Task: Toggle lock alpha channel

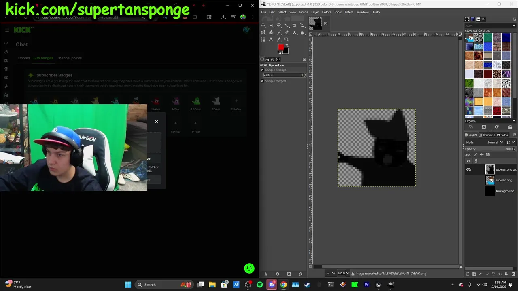Action: (488, 154)
